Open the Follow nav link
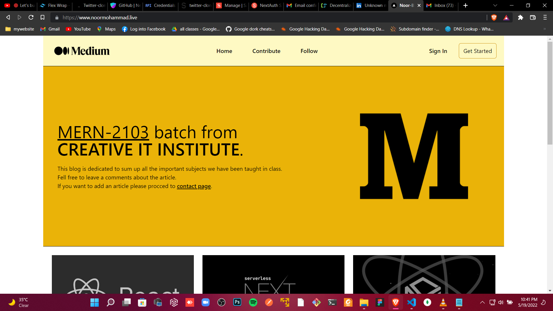 [309, 51]
